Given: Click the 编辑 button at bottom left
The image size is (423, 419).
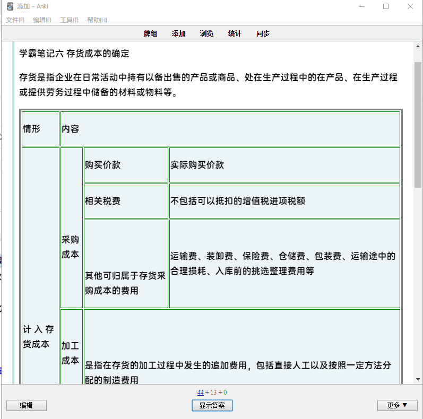Looking at the screenshot, I should tap(27, 405).
